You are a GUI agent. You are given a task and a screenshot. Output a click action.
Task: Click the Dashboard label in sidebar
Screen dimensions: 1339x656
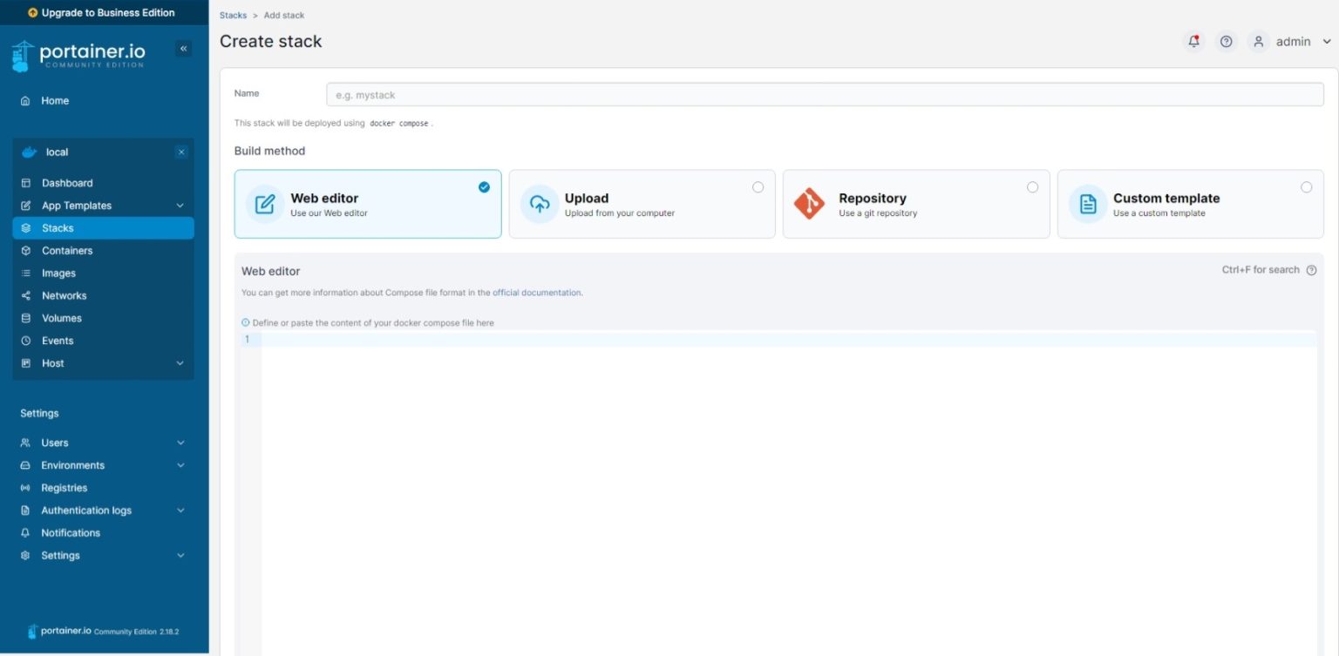(67, 183)
